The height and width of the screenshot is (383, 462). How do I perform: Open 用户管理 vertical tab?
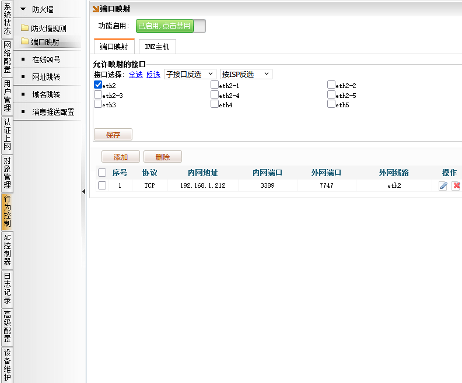[7, 96]
